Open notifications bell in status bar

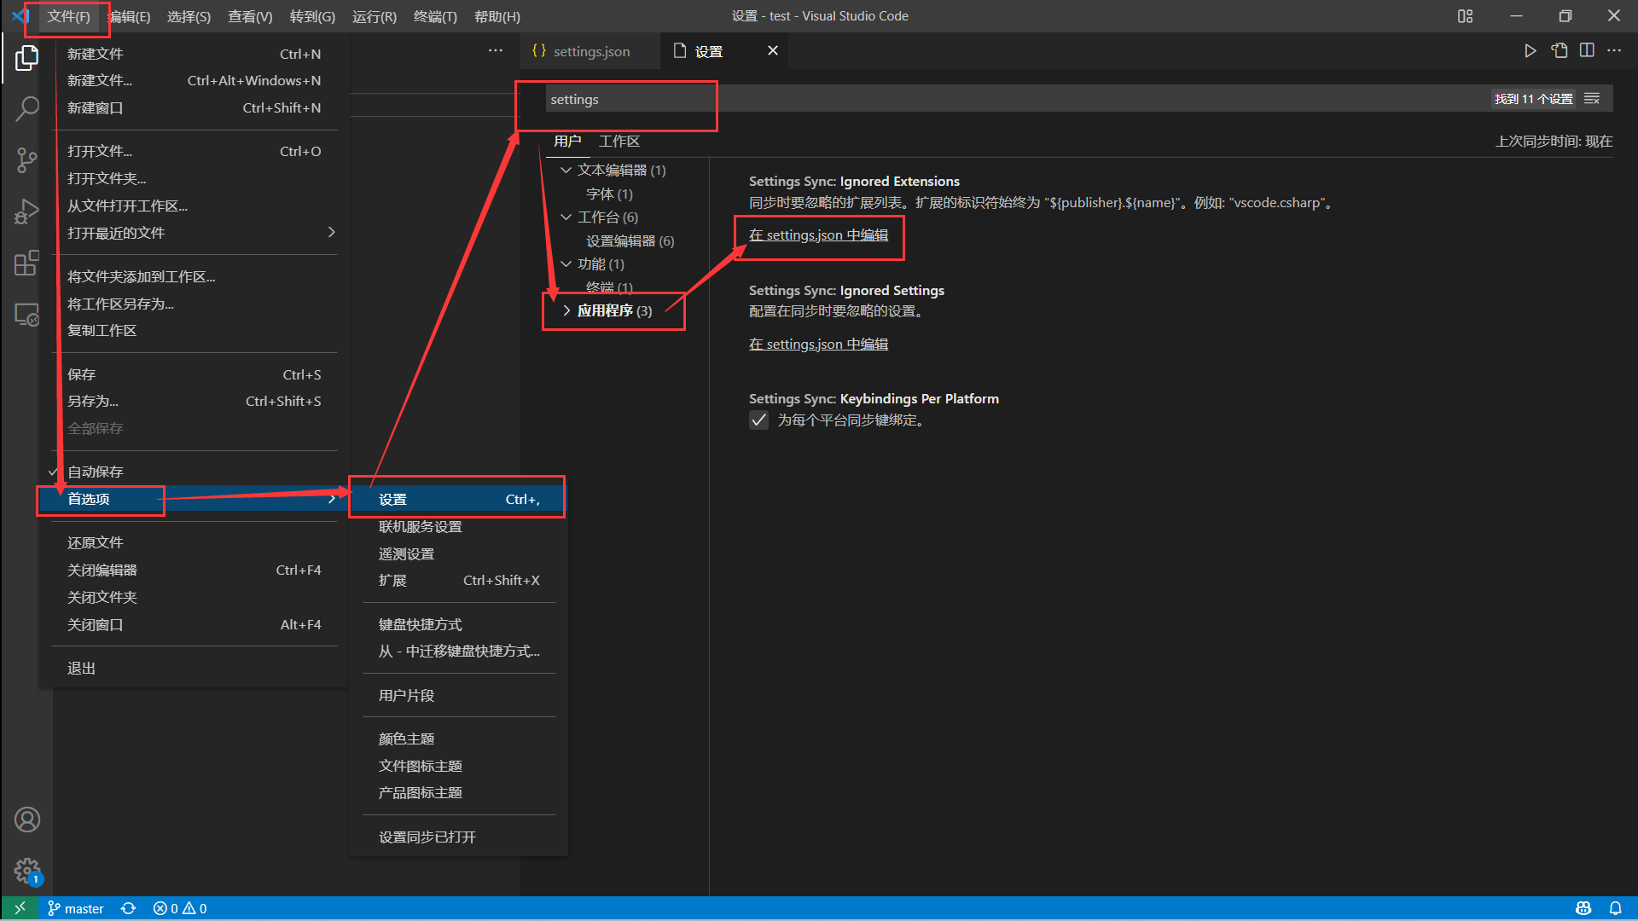pyautogui.click(x=1615, y=908)
